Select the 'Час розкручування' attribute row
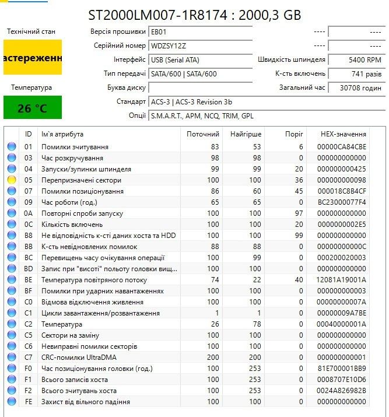Screen dimensions: 389x417 (x=187, y=157)
